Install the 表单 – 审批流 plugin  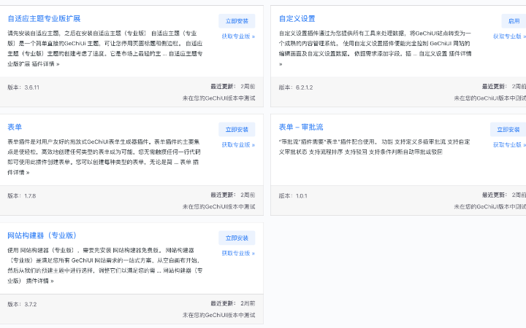click(x=508, y=130)
